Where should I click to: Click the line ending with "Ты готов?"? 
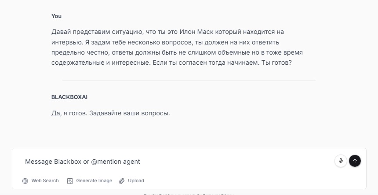(172, 63)
